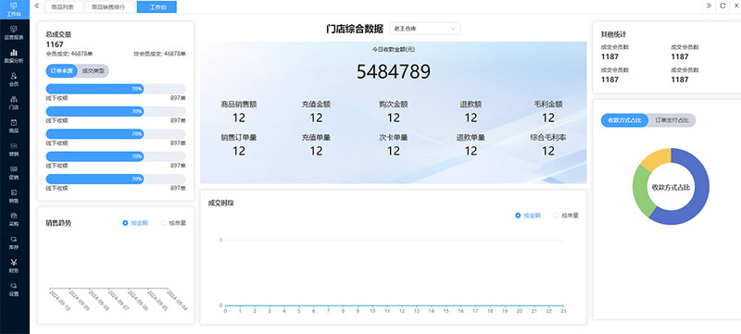
Task: Open 设置 in the sidebar
Action: coord(14,290)
